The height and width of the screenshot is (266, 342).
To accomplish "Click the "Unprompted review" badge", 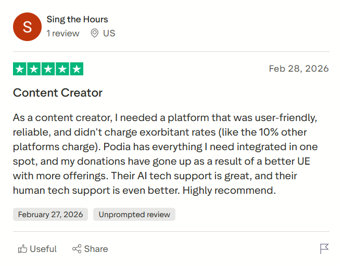I will click(x=134, y=215).
